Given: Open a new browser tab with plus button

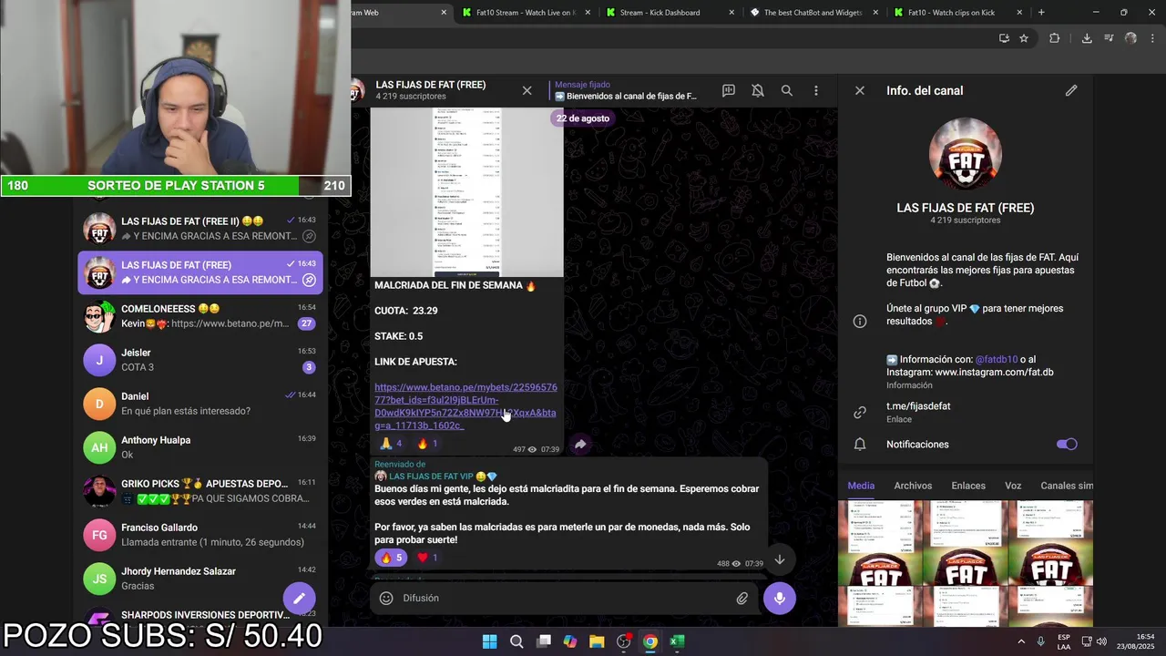Looking at the screenshot, I should click(x=1041, y=13).
